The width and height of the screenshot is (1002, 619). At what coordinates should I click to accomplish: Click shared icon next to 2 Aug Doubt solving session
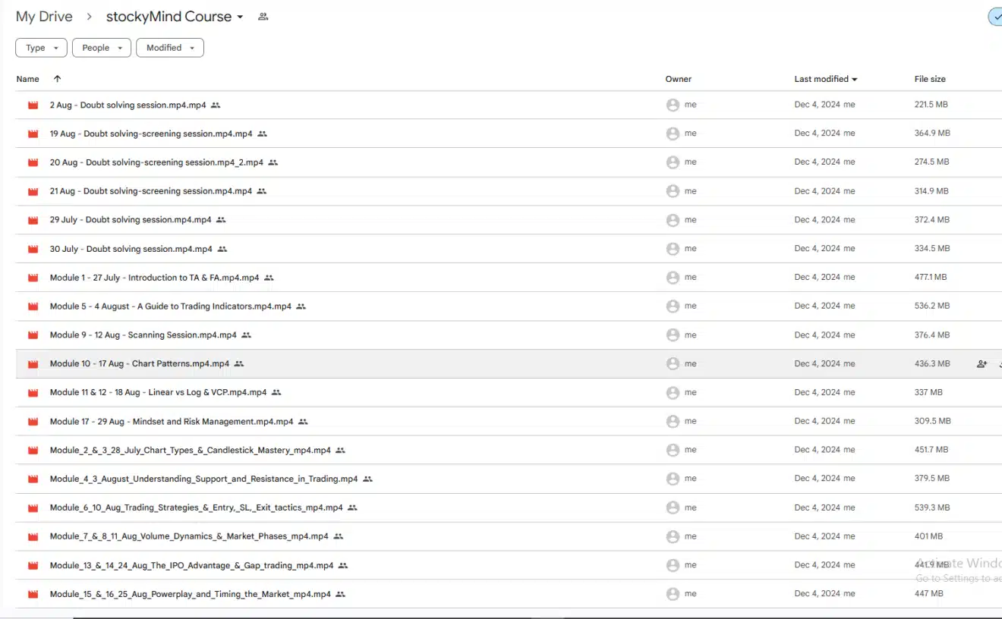click(216, 105)
